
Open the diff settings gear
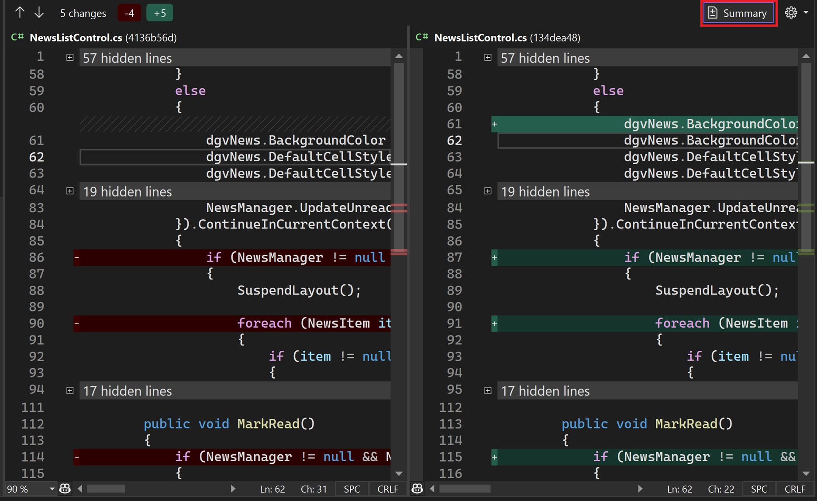tap(791, 12)
